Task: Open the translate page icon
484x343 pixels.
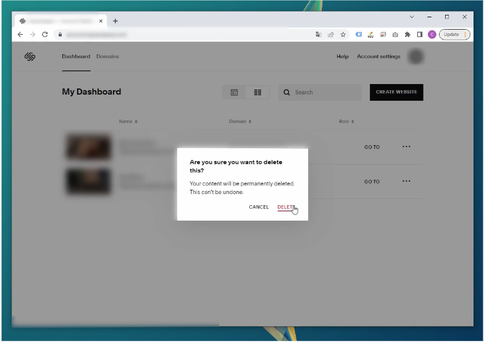Action: point(319,35)
